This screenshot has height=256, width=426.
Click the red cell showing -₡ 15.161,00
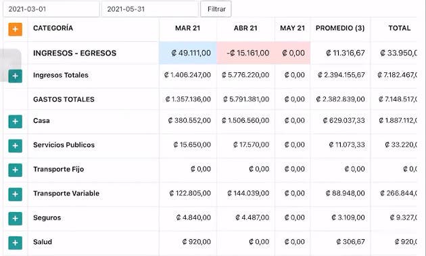click(x=246, y=53)
